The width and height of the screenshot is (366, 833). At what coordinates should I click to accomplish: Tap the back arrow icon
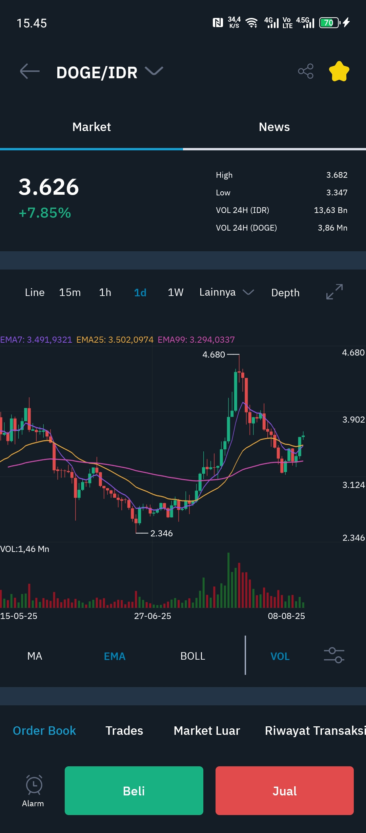[x=30, y=71]
